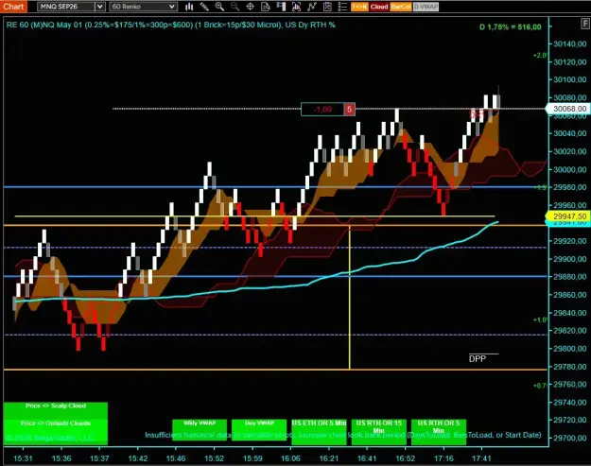The width and height of the screenshot is (591, 466).
Task: Select the Chart tab
Action: click(13, 7)
